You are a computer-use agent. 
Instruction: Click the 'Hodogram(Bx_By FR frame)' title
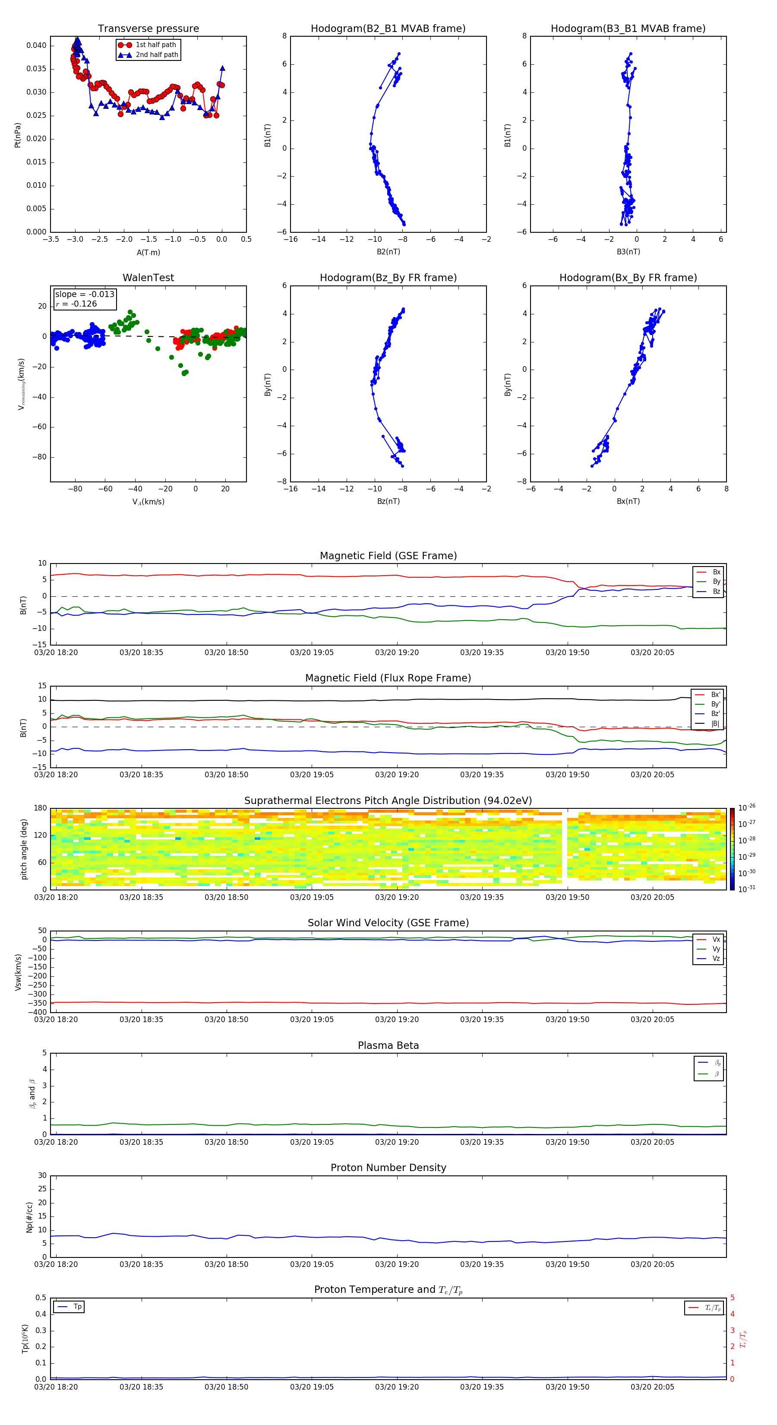point(628,278)
